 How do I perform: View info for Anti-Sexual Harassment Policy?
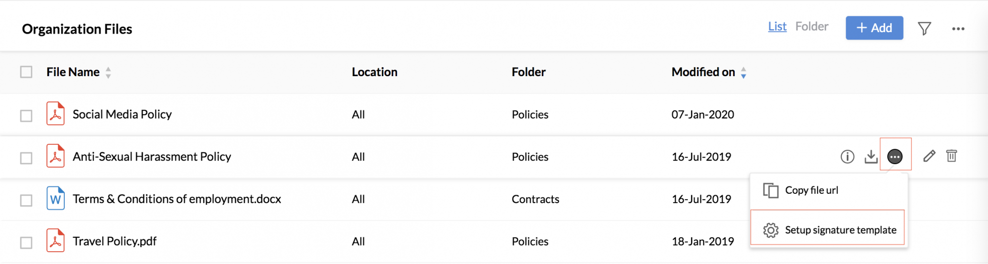[847, 157]
